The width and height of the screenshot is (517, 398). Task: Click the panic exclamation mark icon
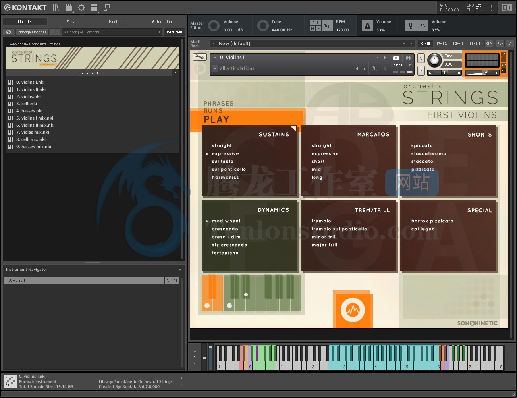tap(492, 8)
